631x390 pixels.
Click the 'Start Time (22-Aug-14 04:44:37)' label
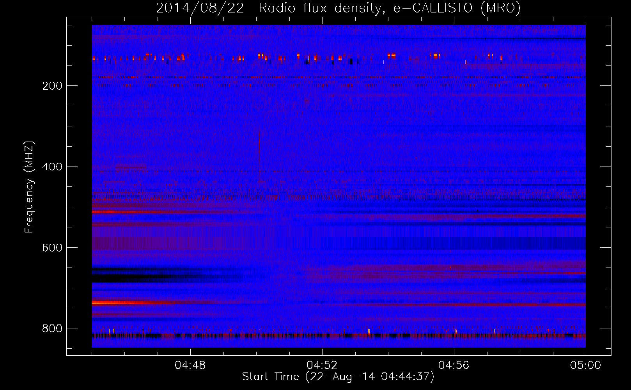(338, 377)
